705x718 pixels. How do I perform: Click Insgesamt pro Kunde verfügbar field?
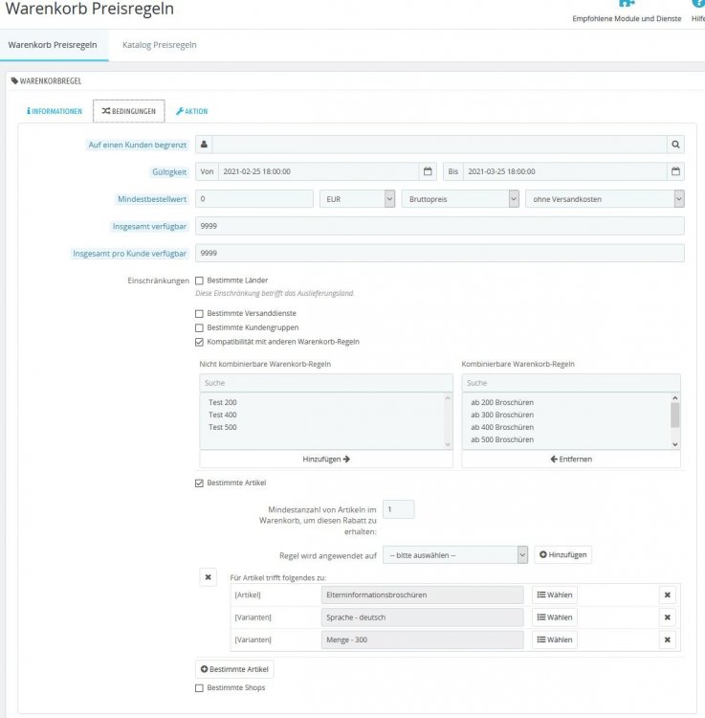click(440, 254)
